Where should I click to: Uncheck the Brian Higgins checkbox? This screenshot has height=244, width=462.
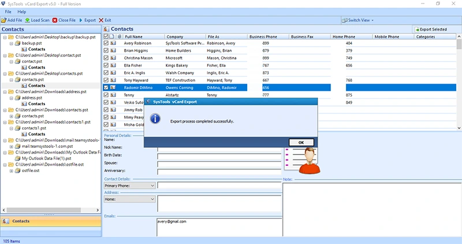106,51
